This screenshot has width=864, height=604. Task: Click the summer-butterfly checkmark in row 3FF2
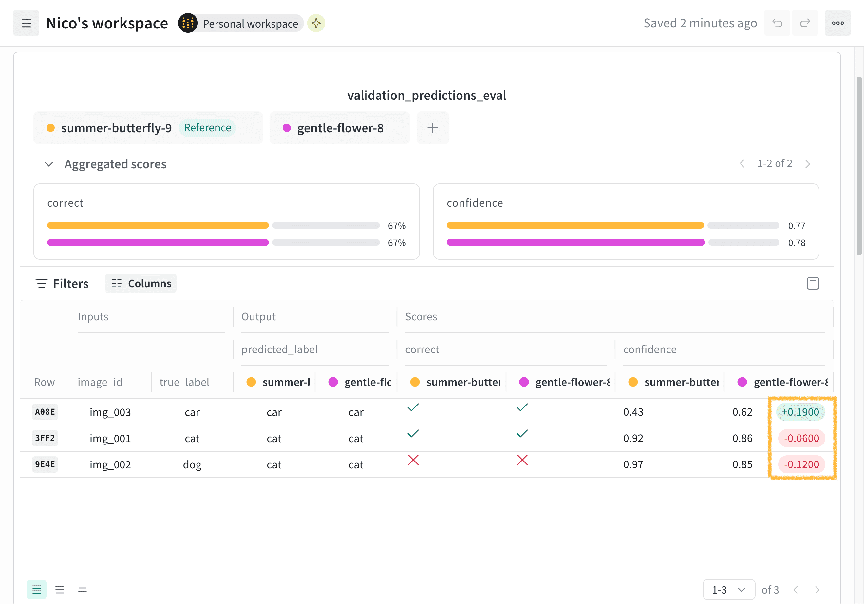point(413,434)
